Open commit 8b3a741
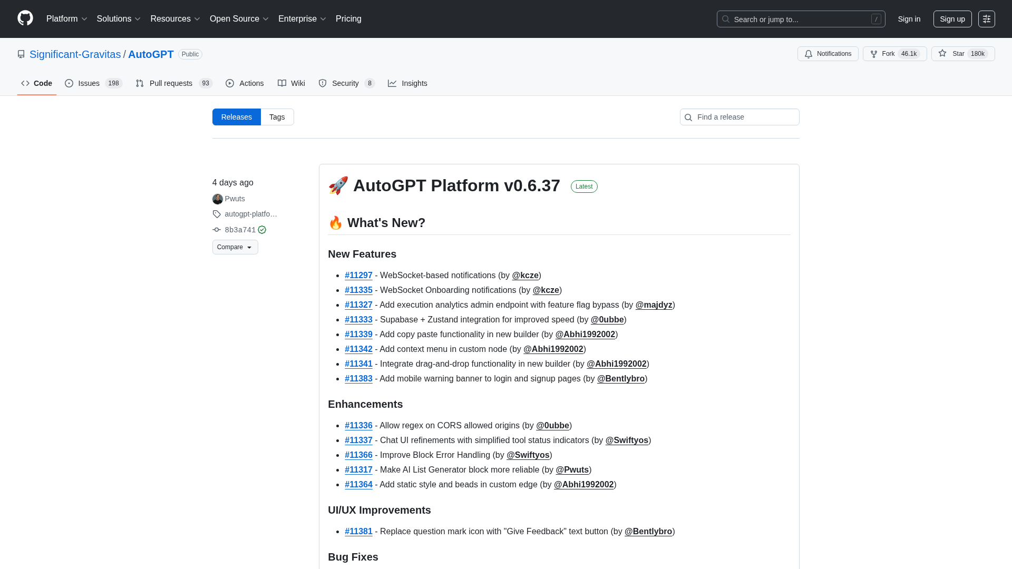 (x=240, y=230)
